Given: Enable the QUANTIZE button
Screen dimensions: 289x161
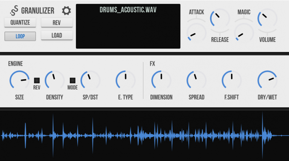Looking at the screenshot, I should (20, 23).
